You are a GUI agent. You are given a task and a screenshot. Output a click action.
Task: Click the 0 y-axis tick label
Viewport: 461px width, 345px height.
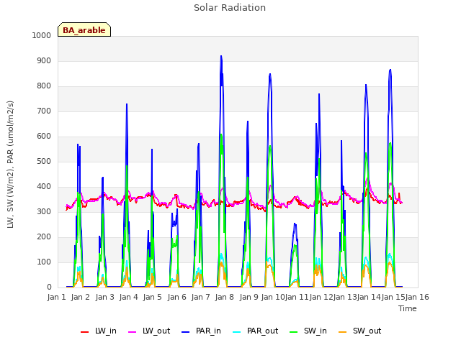coord(49,287)
